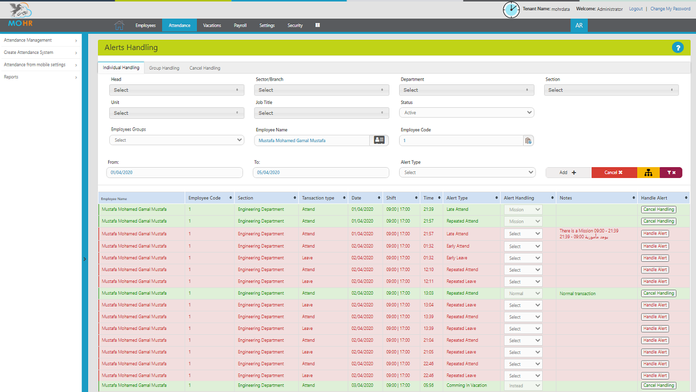Sort by the Shift column
The height and width of the screenshot is (392, 696).
click(401, 198)
